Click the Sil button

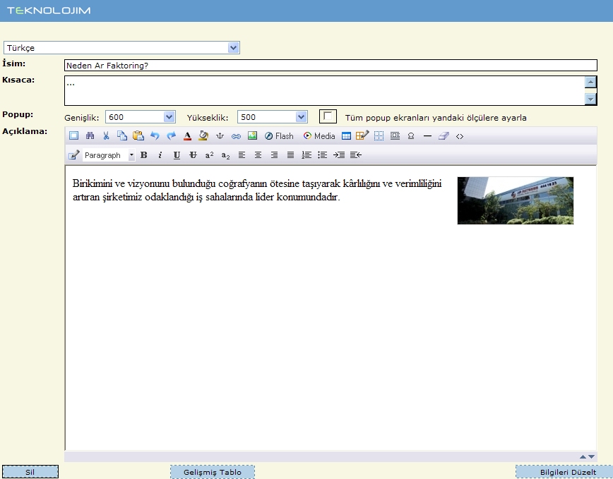point(30,471)
